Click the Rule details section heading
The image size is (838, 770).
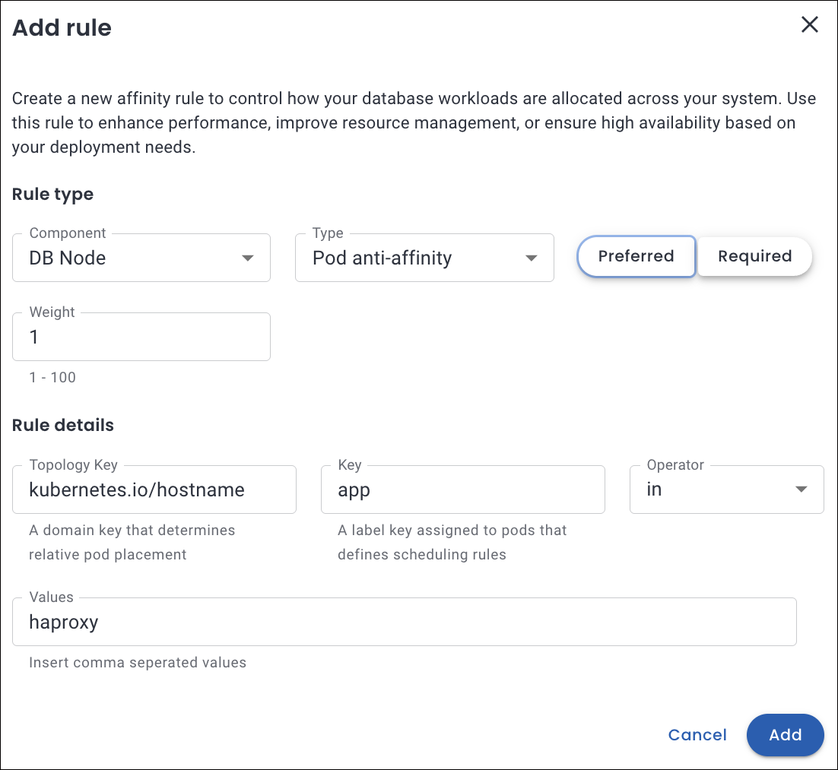click(63, 425)
